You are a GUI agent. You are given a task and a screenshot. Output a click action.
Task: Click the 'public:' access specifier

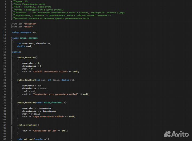[x=17, y=52]
